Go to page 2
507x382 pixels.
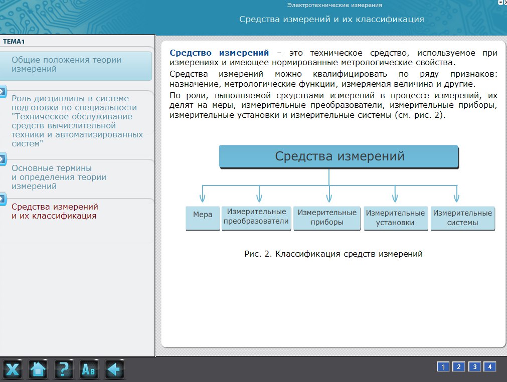tap(458, 366)
